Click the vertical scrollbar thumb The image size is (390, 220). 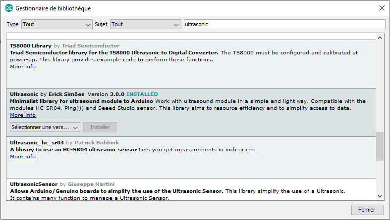point(380,146)
